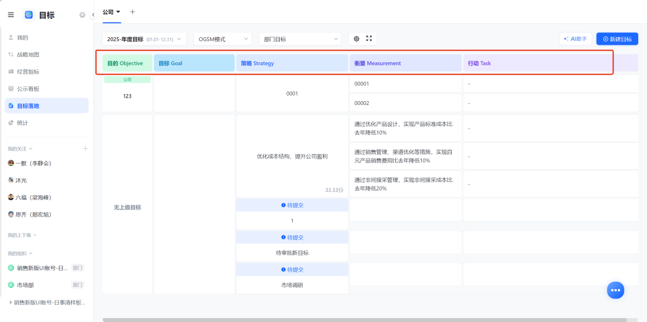Viewport: 647px width, 322px height.
Task: Click avatar of 六福（梁海峰）
Action: coord(11,197)
